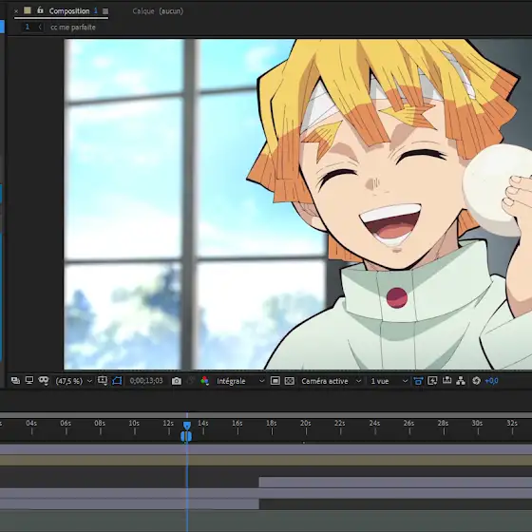Click the 14s mark on time ruler
Screen dimensions: 532x532
203,424
